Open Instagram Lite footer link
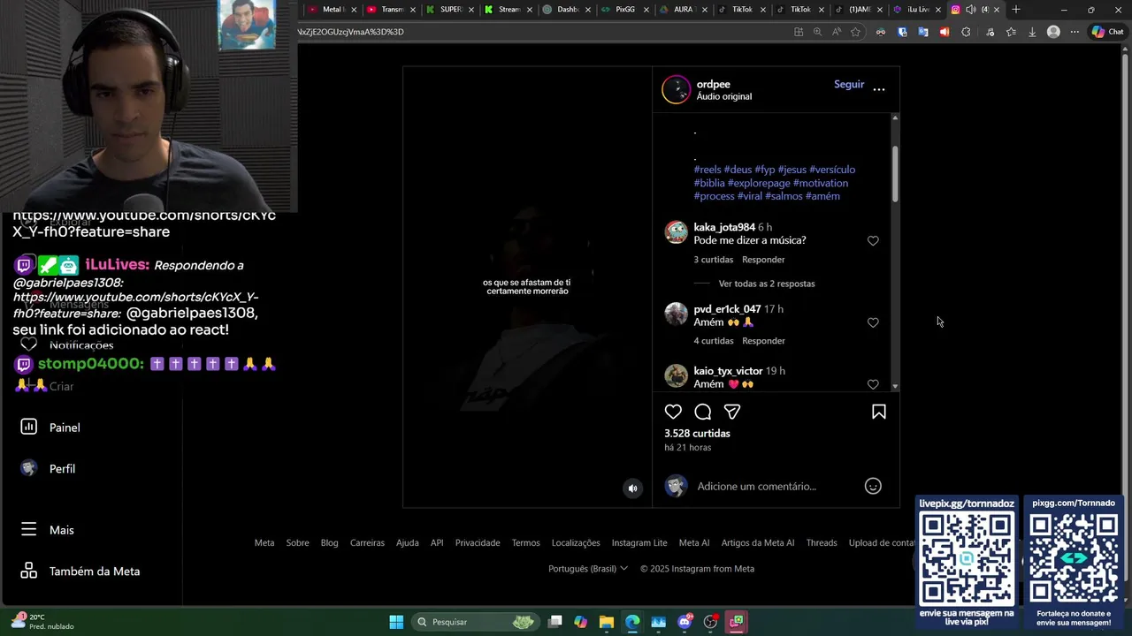This screenshot has width=1132, height=636. click(x=639, y=543)
